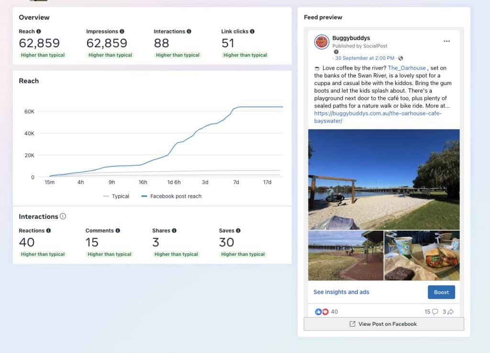Show info for the Shares metric
This screenshot has width=490, height=353.
coord(174,231)
